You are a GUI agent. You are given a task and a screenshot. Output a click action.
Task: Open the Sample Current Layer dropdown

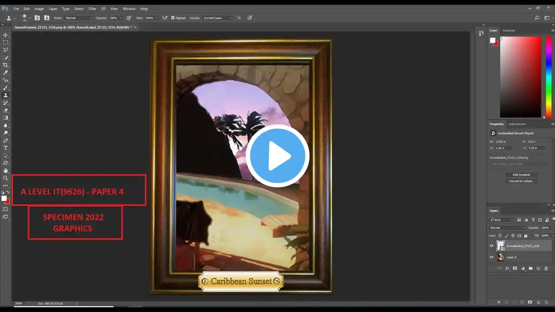(x=218, y=18)
